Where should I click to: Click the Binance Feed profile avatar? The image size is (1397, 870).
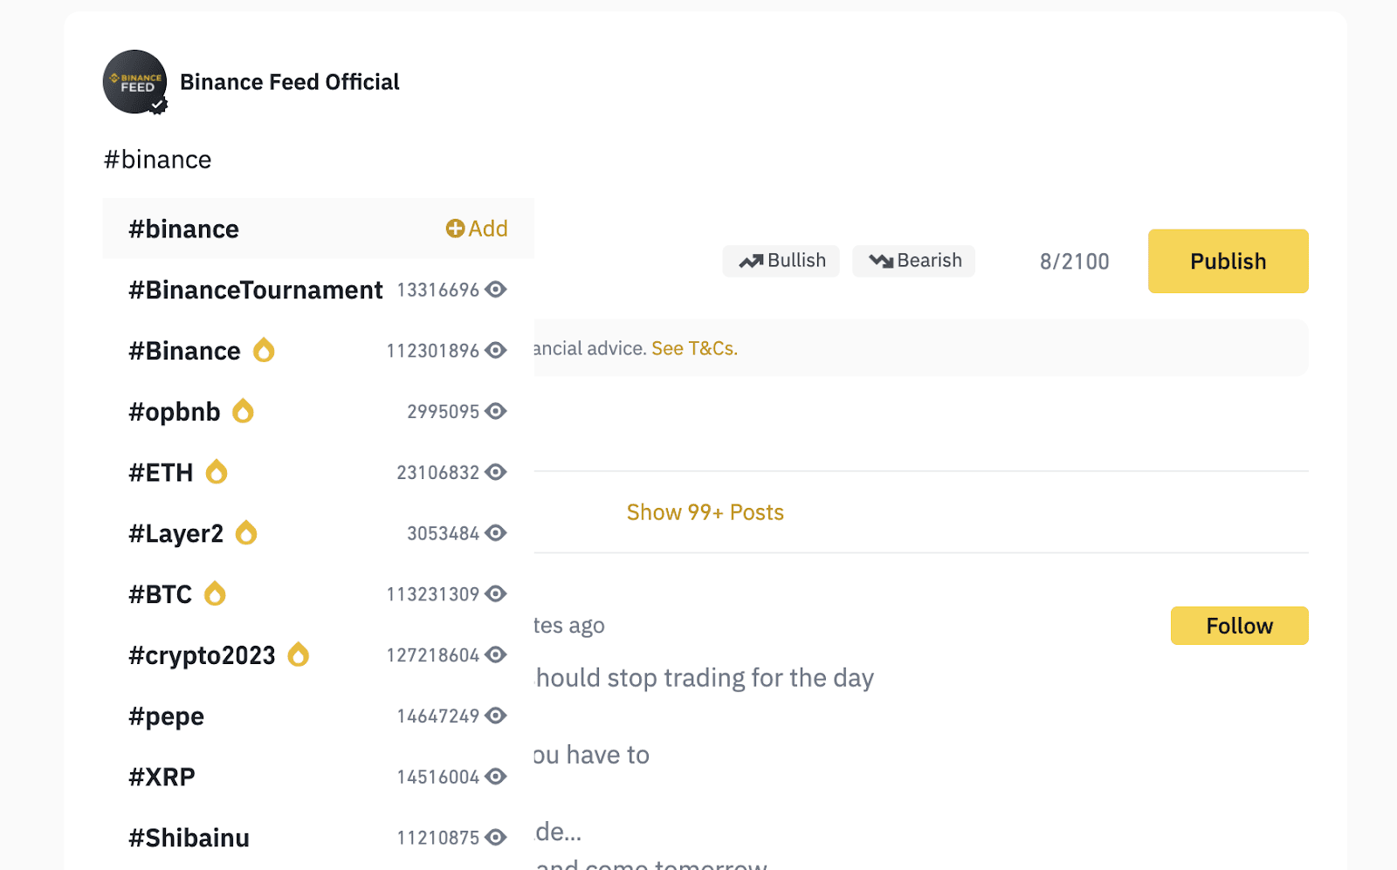[x=134, y=82]
